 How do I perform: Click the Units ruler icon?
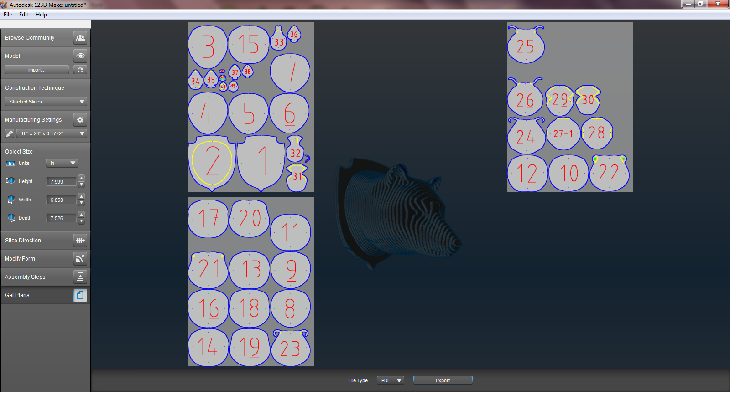click(x=10, y=164)
